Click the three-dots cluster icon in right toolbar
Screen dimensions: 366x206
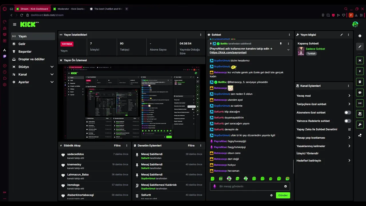point(360,135)
